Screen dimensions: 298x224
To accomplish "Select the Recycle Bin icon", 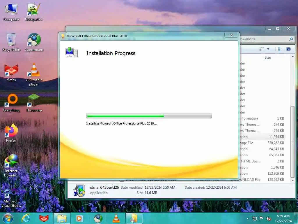I will pyautogui.click(x=11, y=42).
